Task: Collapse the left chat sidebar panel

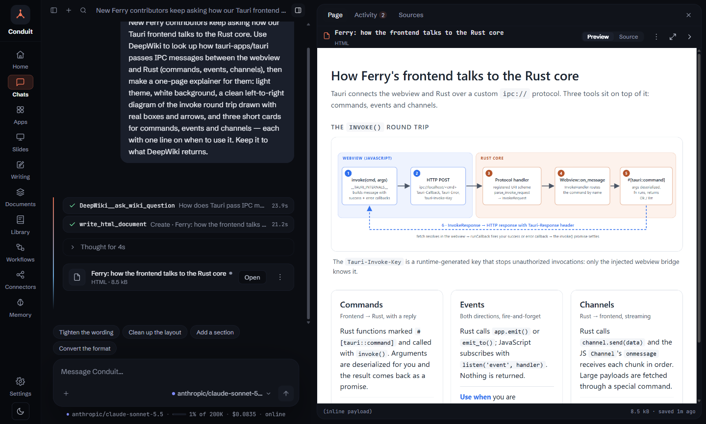Action: pyautogui.click(x=54, y=10)
